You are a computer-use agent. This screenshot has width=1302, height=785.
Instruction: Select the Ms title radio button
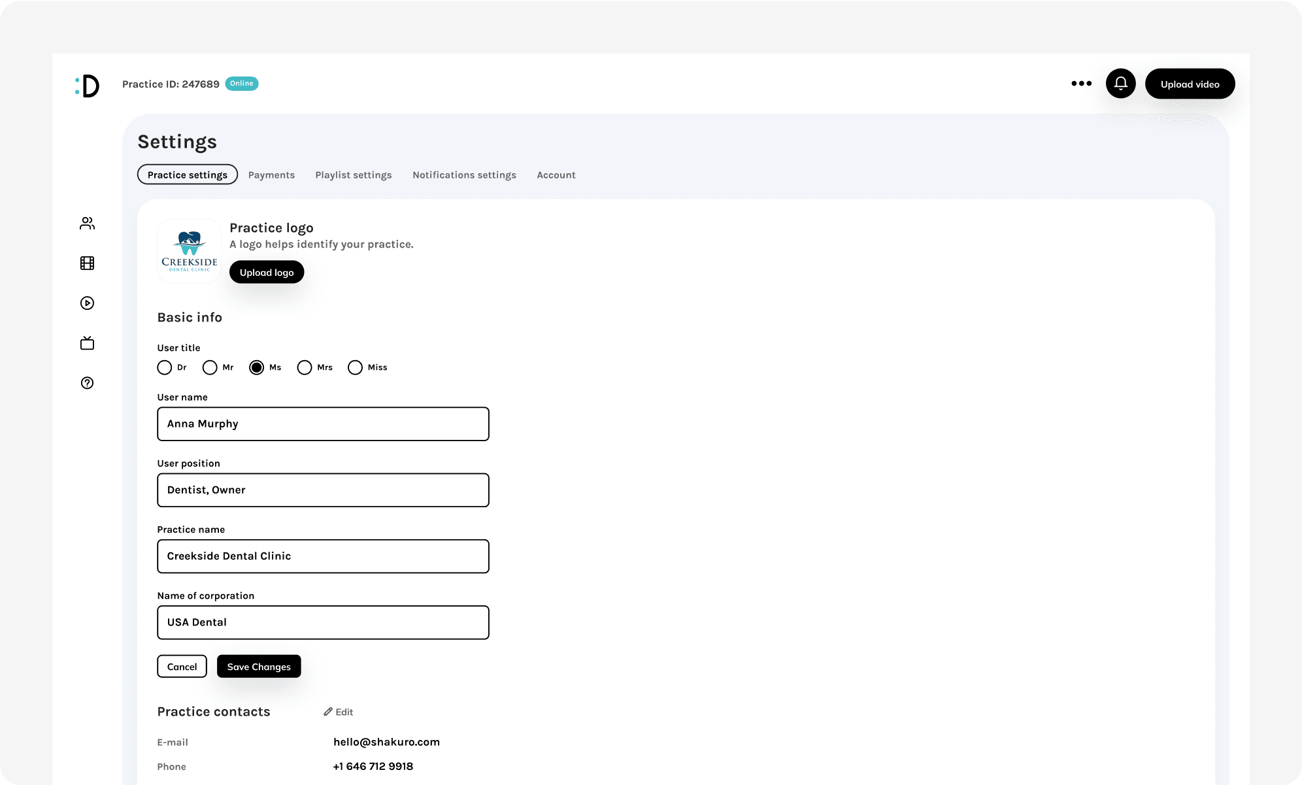coord(257,367)
